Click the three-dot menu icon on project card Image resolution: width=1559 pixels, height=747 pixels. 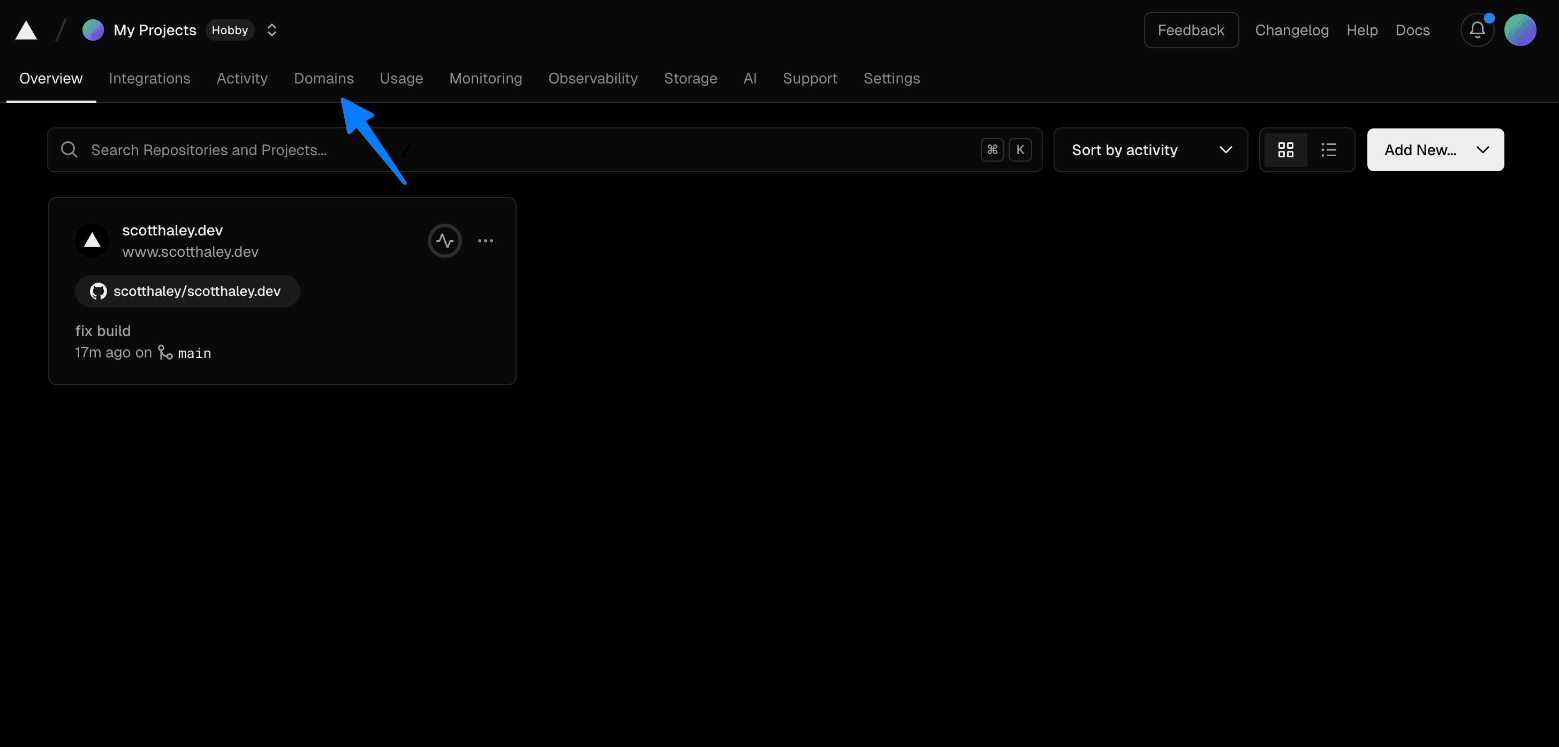coord(485,240)
